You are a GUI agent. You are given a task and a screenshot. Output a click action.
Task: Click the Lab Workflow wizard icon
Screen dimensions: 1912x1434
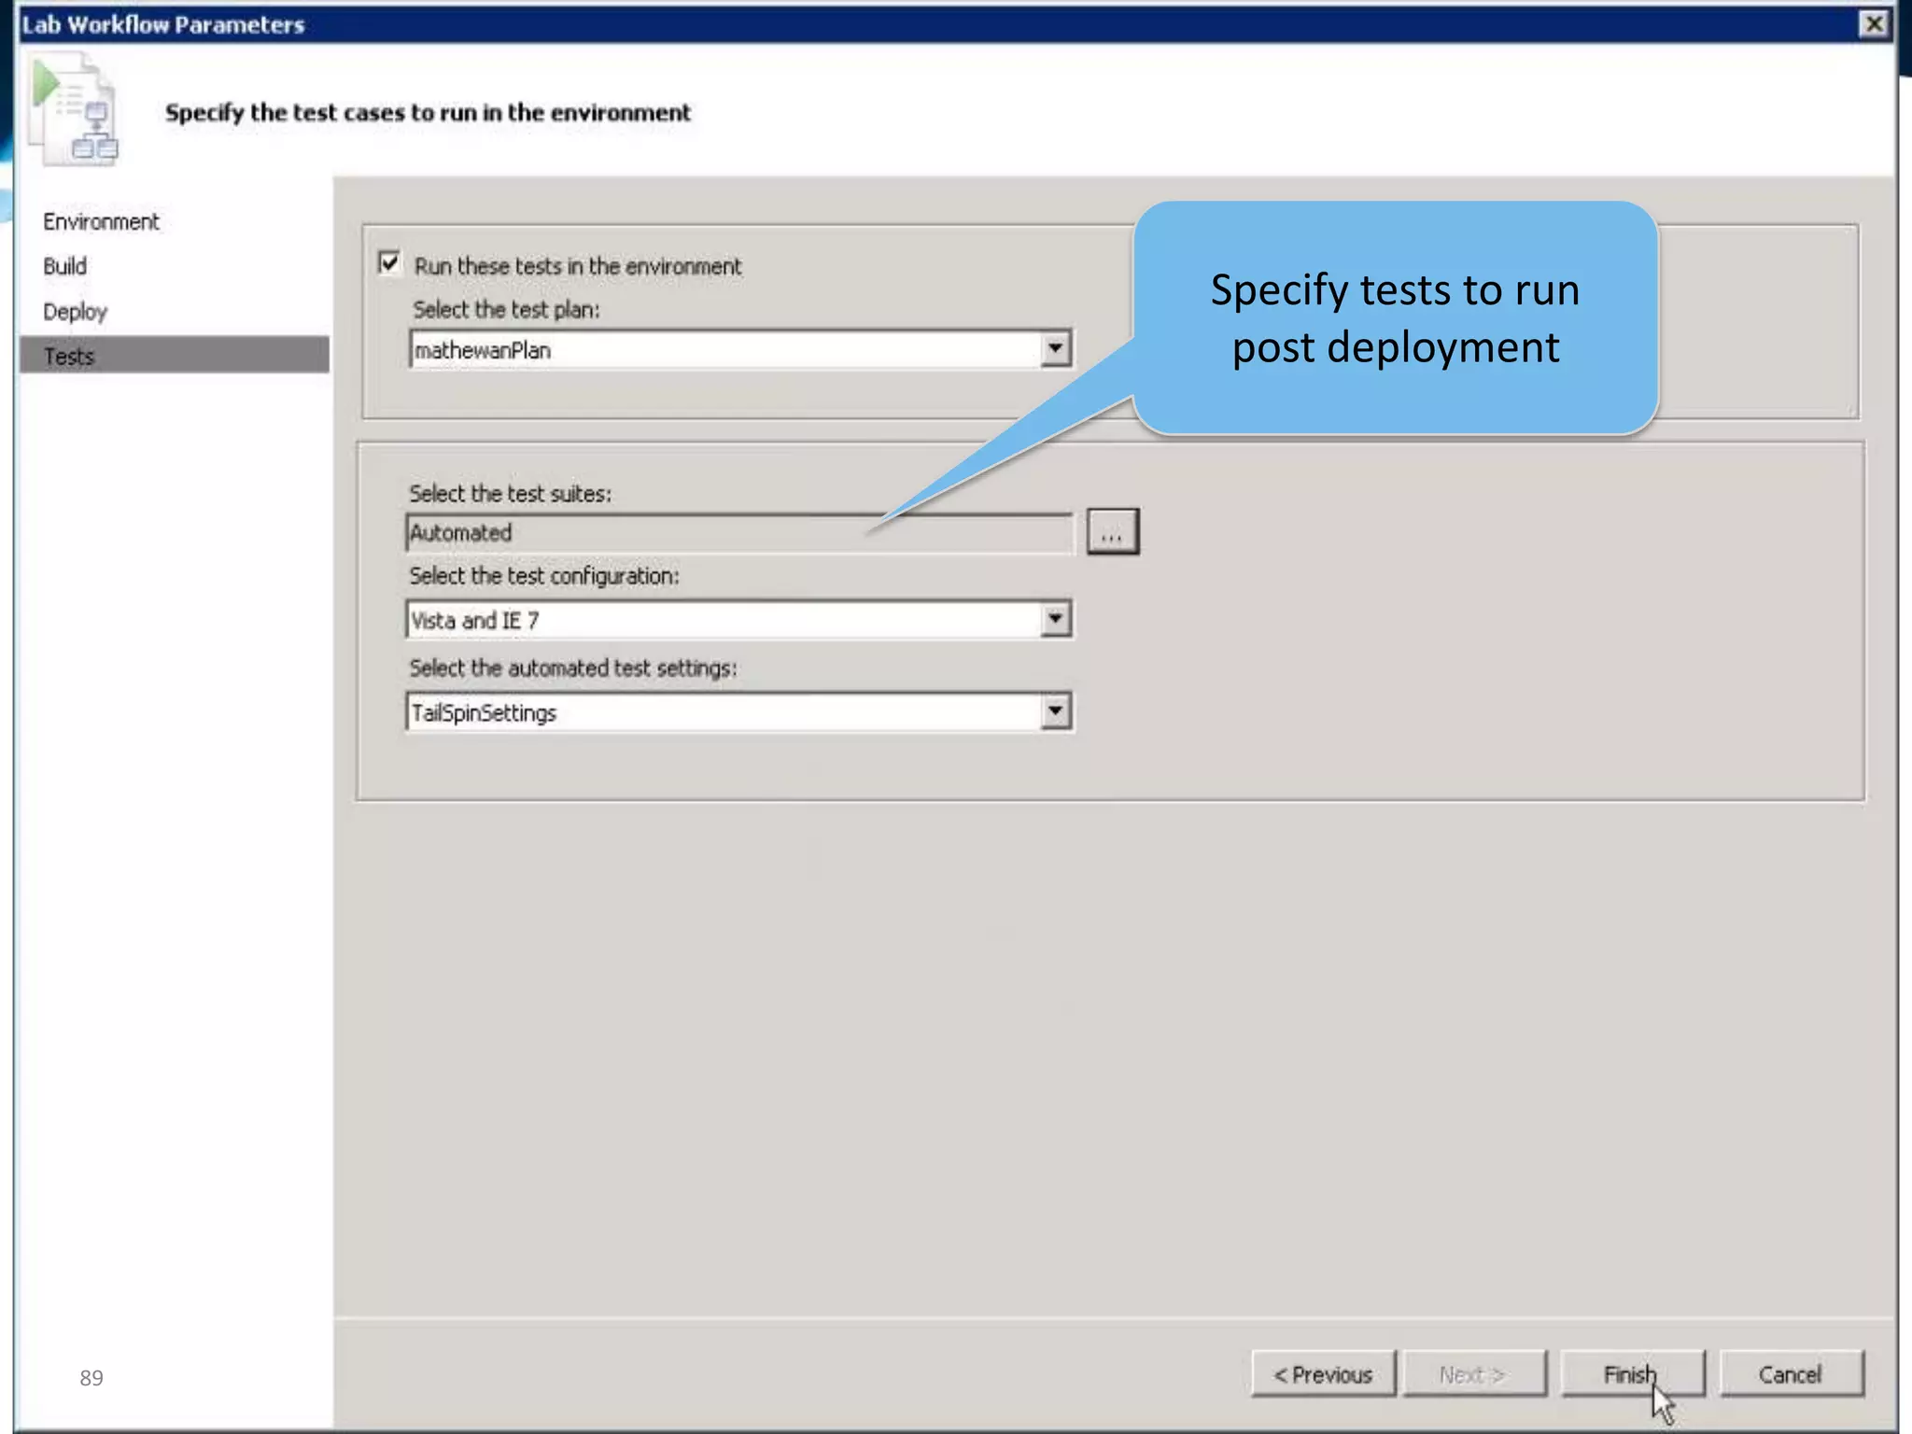tap(75, 109)
